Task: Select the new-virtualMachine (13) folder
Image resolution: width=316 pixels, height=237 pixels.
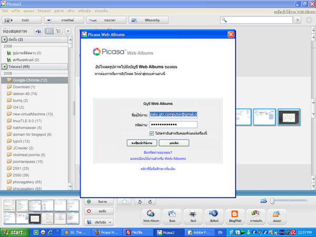Action: click(x=34, y=114)
